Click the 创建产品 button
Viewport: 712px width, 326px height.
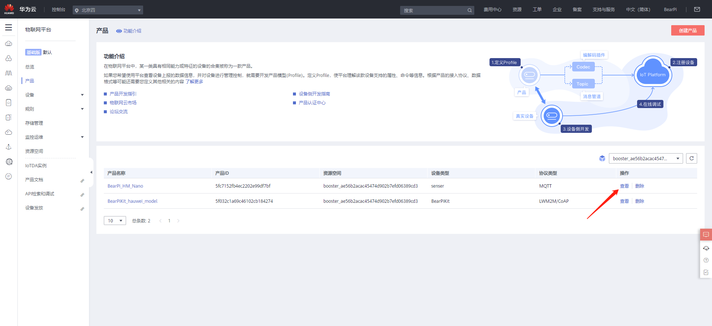[688, 30]
